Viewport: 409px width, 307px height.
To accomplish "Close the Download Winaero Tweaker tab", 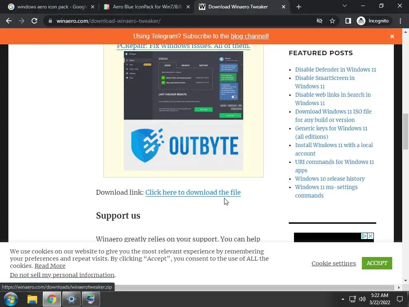I will click(x=284, y=7).
